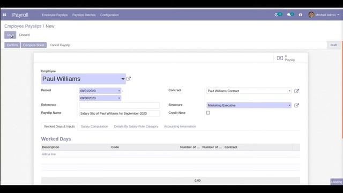Screen dimensions: 343x193
Task: Open the conversations chat icon
Action: (289, 15)
